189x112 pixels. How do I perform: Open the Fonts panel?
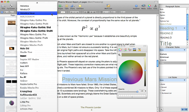tap(155, 7)
